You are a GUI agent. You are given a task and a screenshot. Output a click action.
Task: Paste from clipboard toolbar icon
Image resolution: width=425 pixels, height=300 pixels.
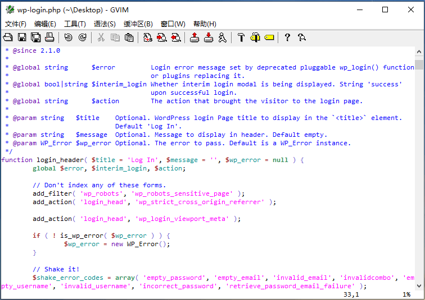(129, 38)
